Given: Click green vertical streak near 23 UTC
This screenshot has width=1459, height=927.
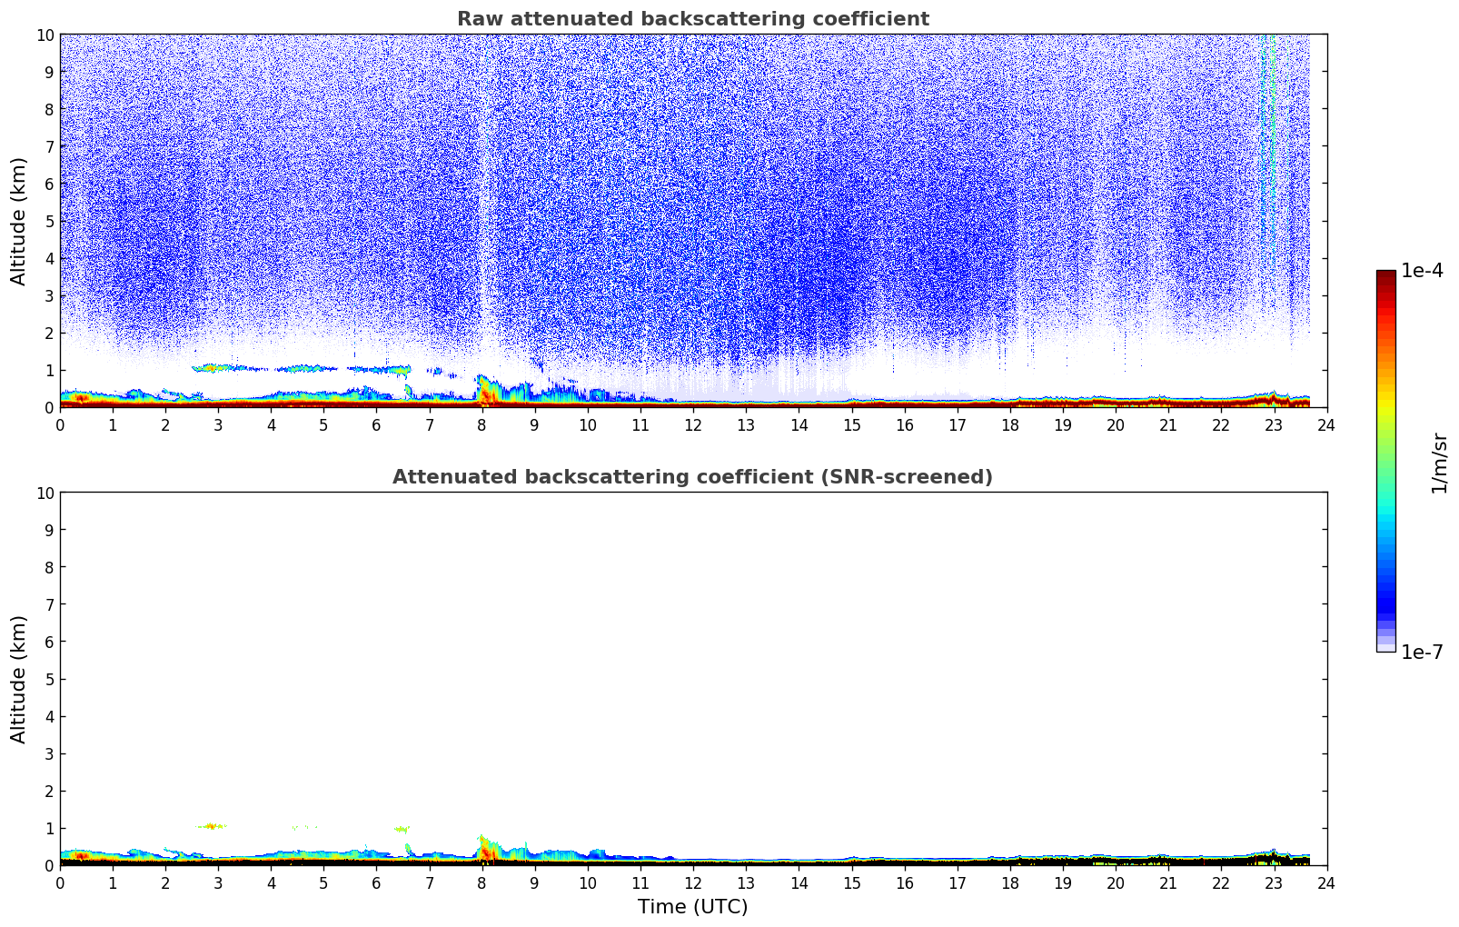Looking at the screenshot, I should click(1267, 136).
